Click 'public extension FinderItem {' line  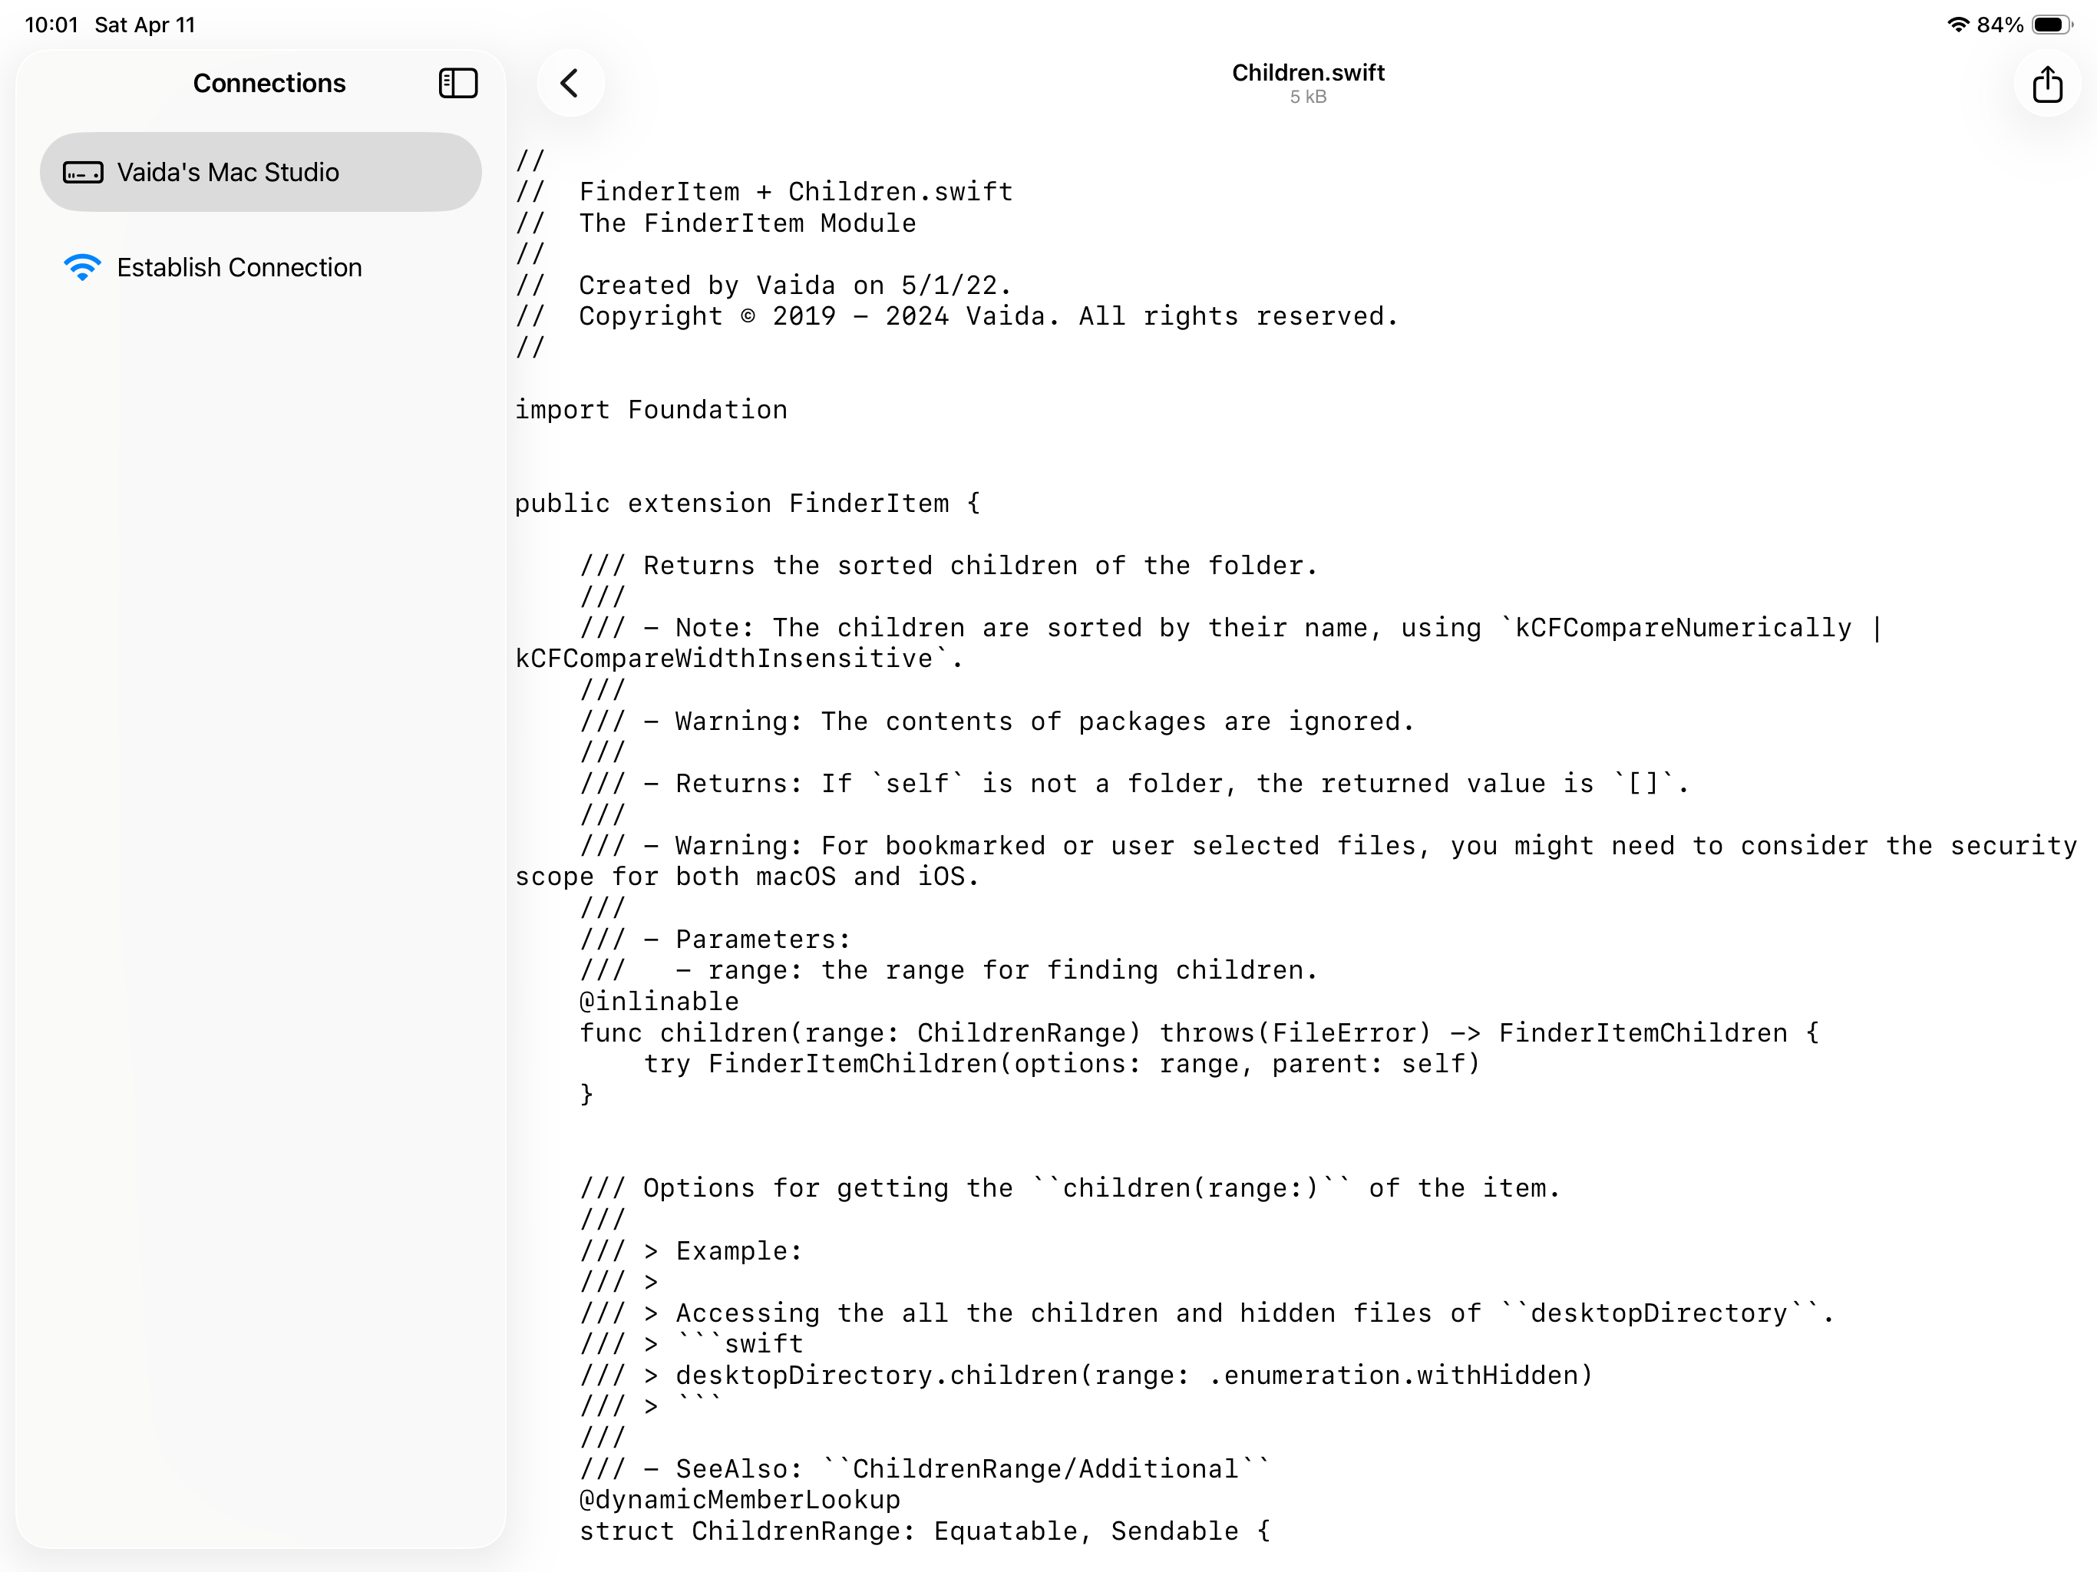pyautogui.click(x=748, y=504)
